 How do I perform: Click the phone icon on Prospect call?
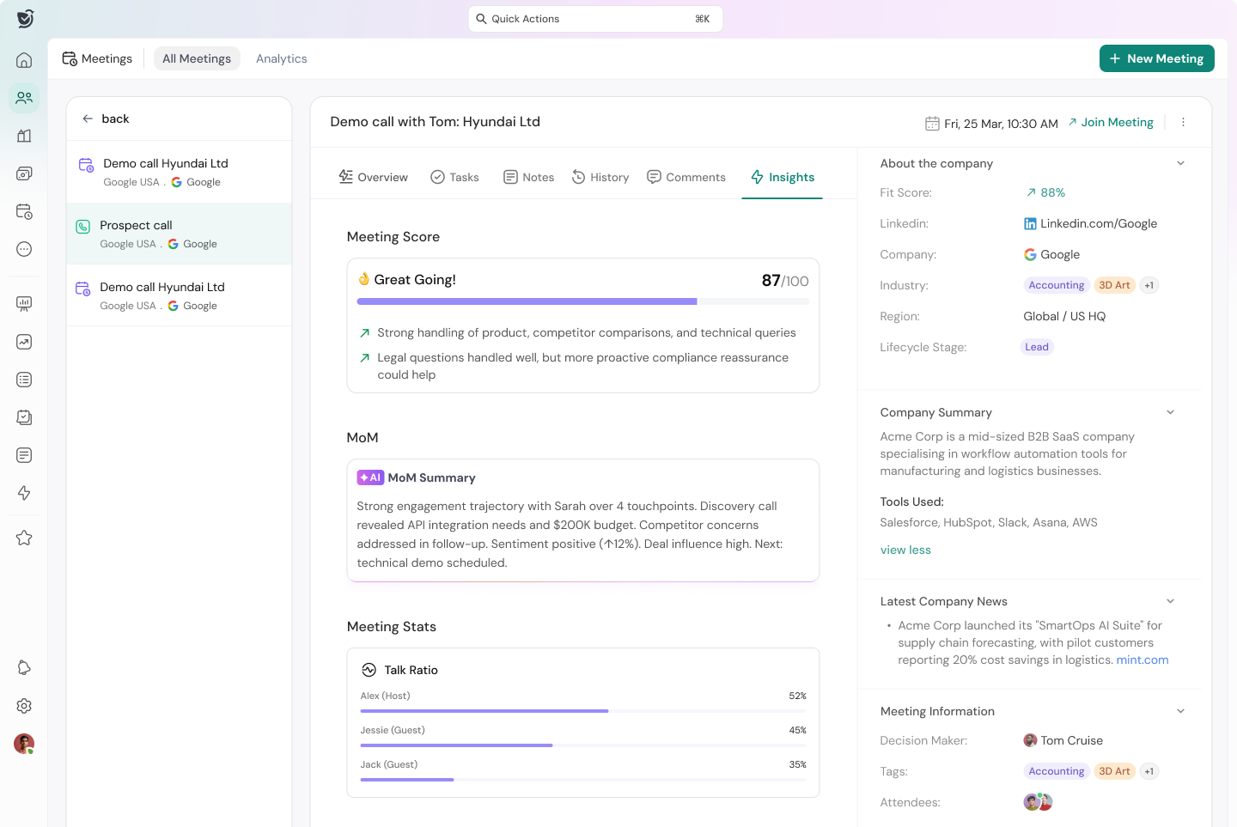83,227
